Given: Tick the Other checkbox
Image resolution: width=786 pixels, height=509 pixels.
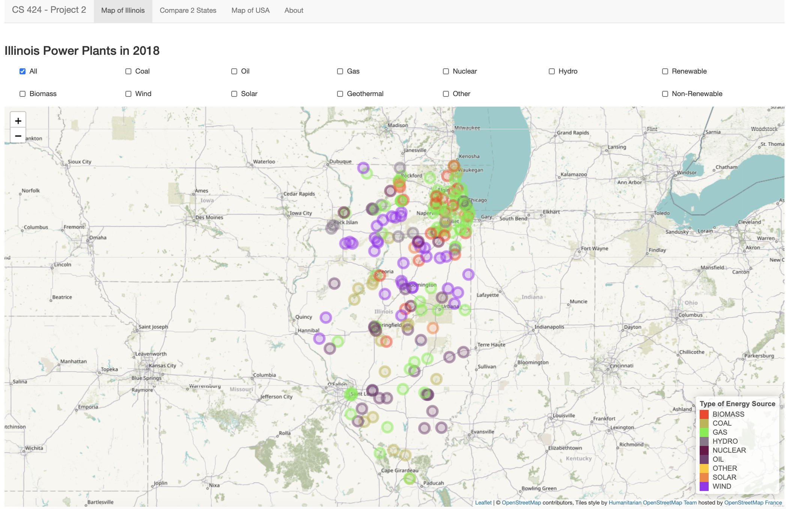Looking at the screenshot, I should pos(446,94).
